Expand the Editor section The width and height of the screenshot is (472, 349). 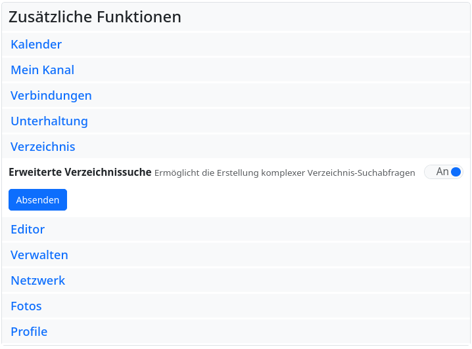point(28,230)
